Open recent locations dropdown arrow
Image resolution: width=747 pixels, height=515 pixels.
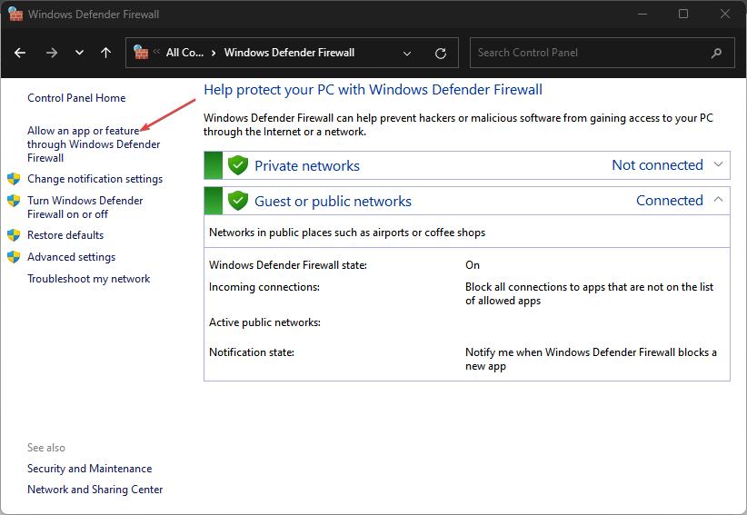coord(80,53)
